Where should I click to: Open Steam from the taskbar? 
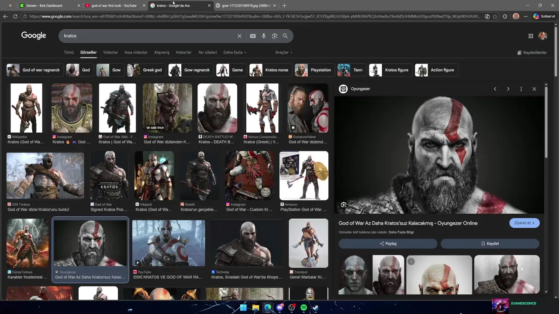(x=315, y=307)
